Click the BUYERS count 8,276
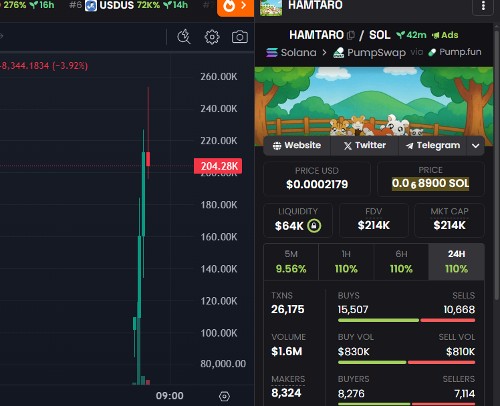This screenshot has width=500, height=406. point(351,393)
